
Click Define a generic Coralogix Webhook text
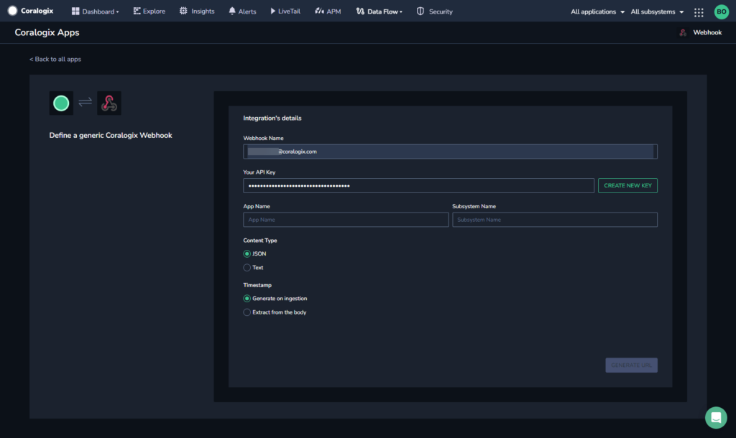111,136
